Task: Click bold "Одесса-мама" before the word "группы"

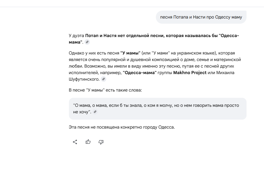Action: (139, 73)
